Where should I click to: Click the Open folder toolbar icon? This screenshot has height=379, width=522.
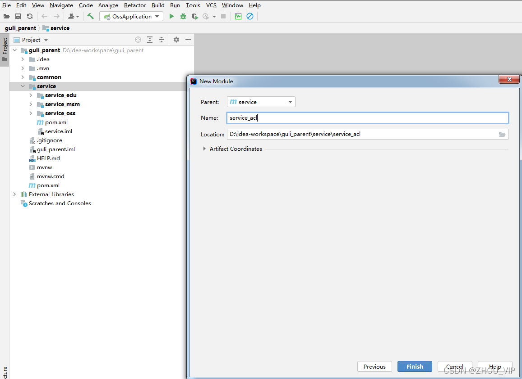point(6,16)
